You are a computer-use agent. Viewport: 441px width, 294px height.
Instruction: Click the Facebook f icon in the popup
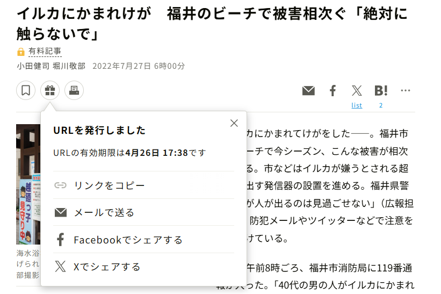(x=61, y=240)
